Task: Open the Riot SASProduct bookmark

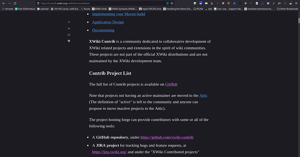Action: 25,9
